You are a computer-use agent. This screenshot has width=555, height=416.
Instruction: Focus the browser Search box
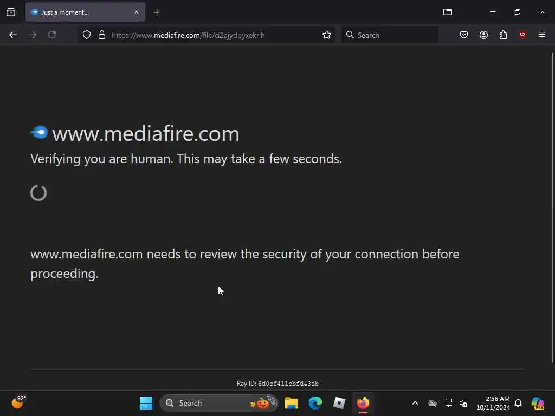(389, 35)
